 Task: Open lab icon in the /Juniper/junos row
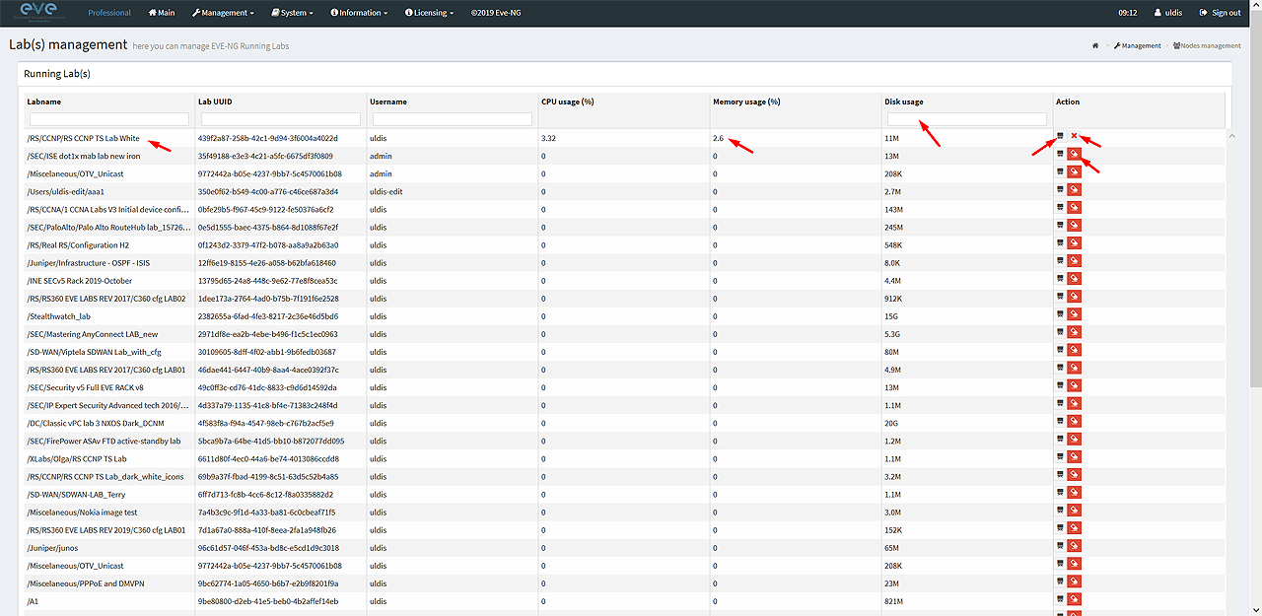1060,544
